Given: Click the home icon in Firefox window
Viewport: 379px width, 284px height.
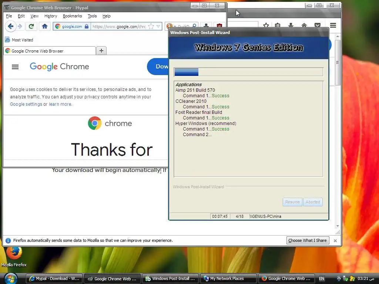Looking at the screenshot, I should 304,26.
